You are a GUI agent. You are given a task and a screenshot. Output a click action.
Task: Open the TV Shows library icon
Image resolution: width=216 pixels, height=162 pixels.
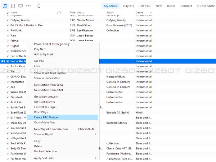(21, 6)
